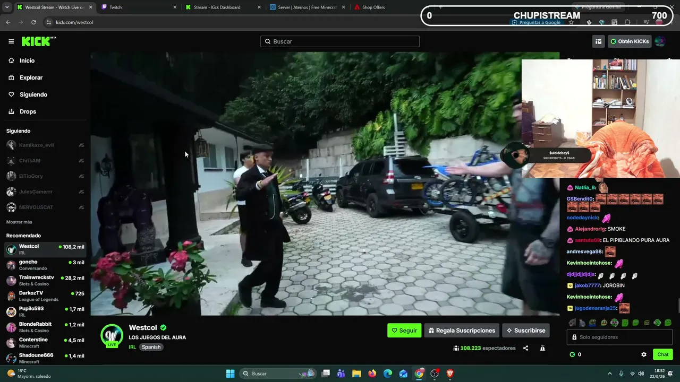
Task: Click the green Chat send button
Action: (x=662, y=354)
